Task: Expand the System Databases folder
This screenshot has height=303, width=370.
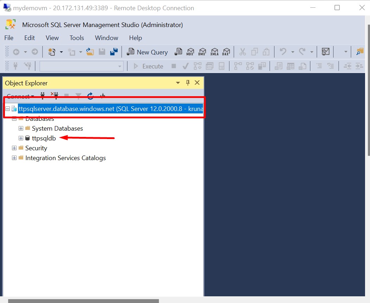Action: (x=21, y=129)
